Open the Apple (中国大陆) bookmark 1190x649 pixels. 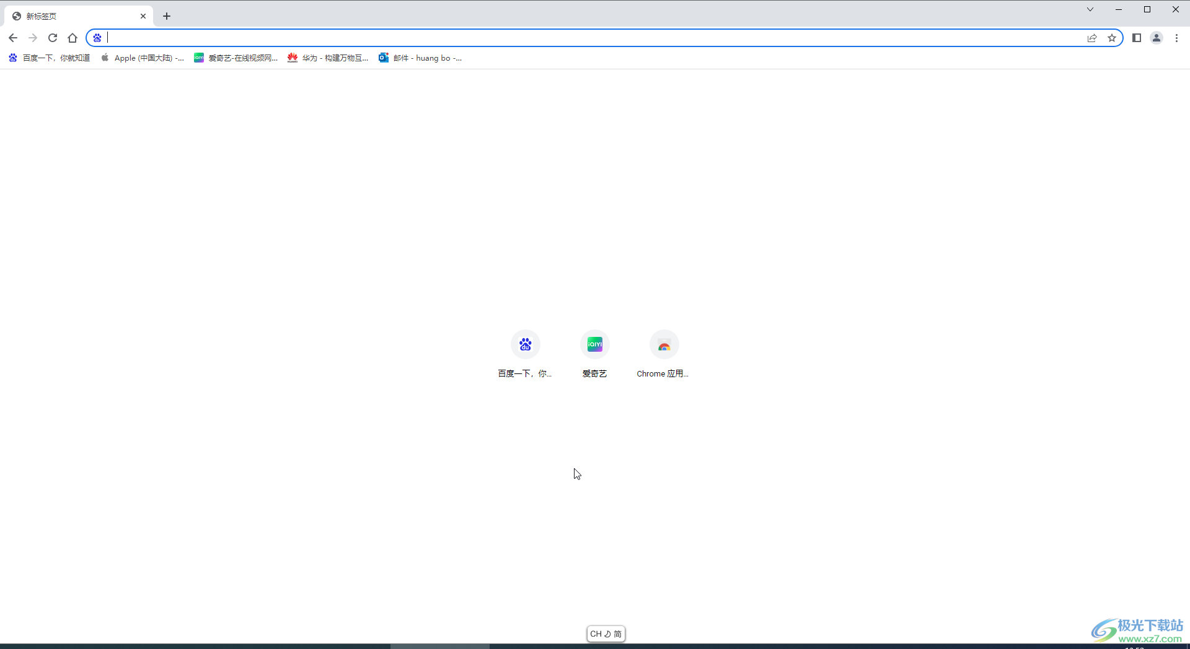(x=143, y=58)
